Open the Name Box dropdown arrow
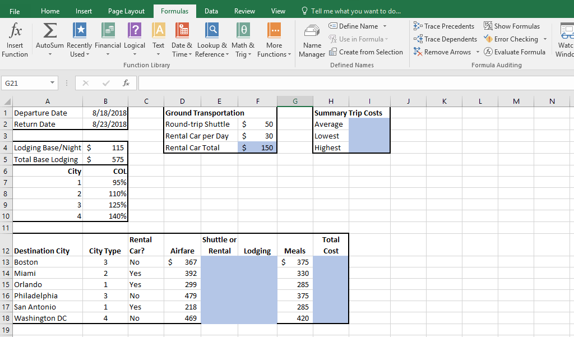This screenshot has height=337, width=574. point(52,83)
